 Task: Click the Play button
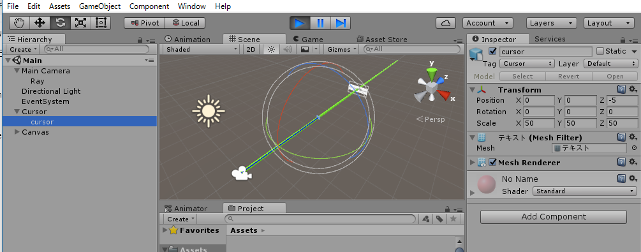(x=300, y=23)
